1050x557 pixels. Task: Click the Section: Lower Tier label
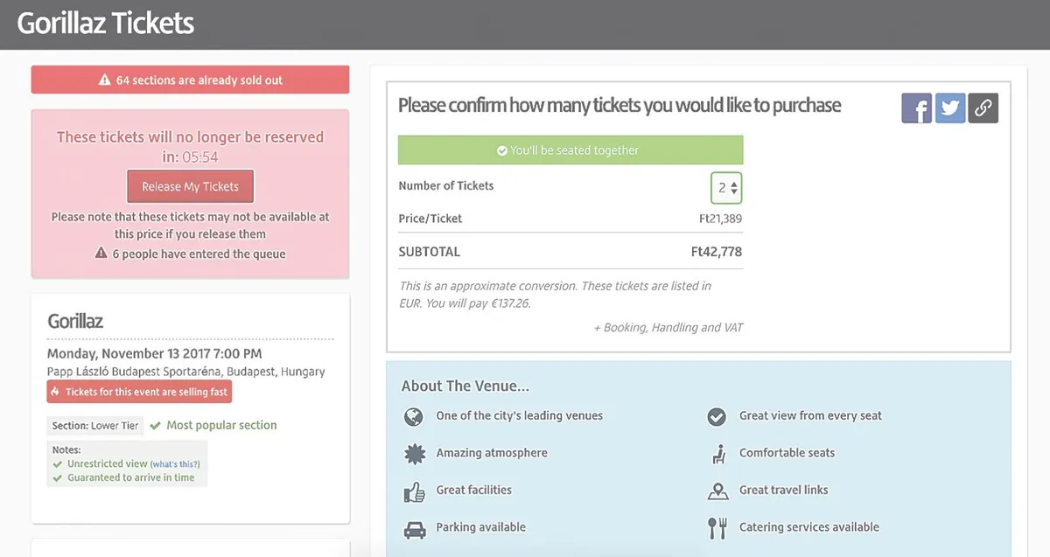[95, 426]
